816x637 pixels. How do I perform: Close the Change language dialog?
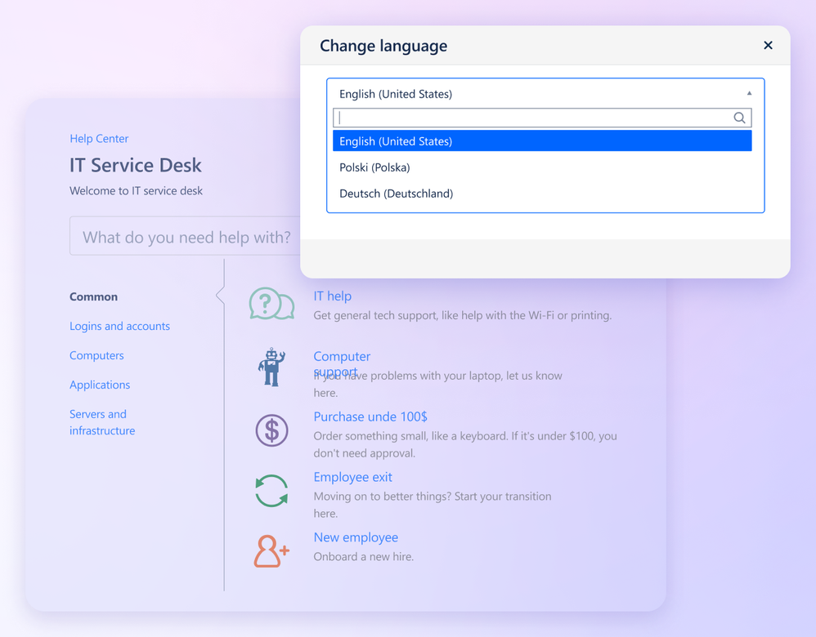pos(768,45)
